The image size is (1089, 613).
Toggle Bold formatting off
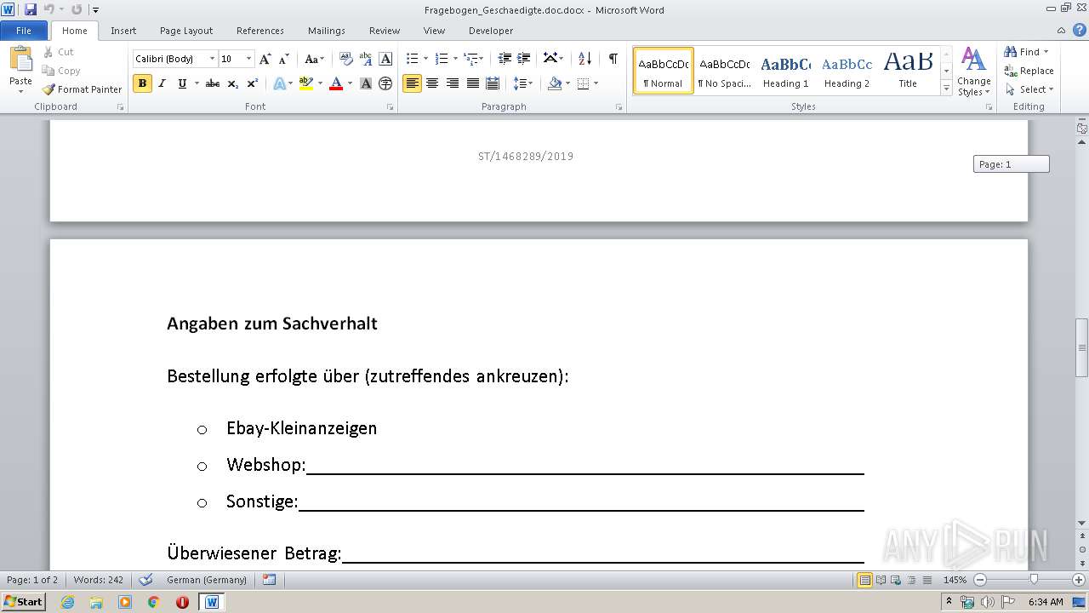[x=142, y=83]
